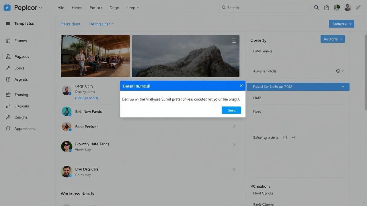Open the Helling cider dropdown
Viewport: 367px width, 206px height.
click(101, 24)
